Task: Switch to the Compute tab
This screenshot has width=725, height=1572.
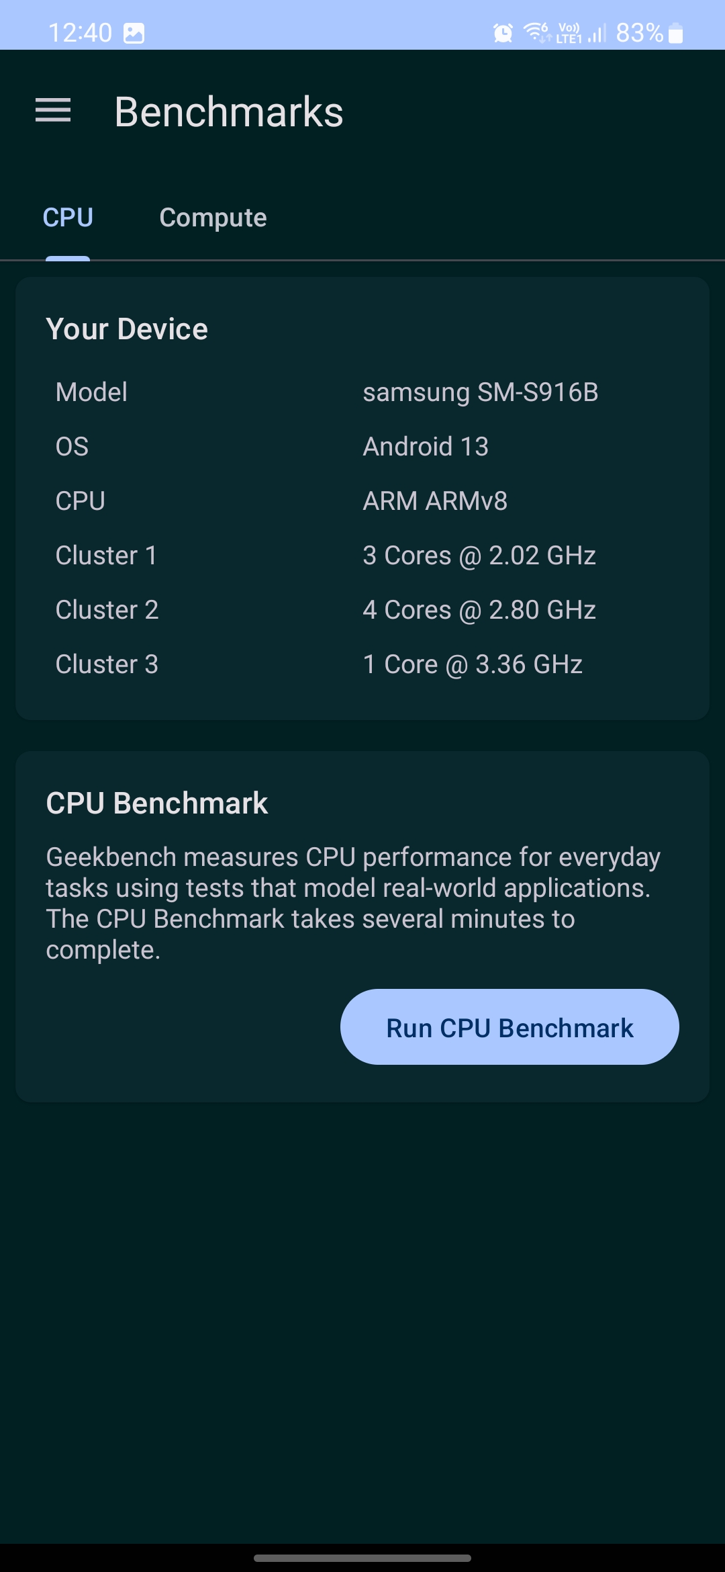Action: [x=213, y=218]
